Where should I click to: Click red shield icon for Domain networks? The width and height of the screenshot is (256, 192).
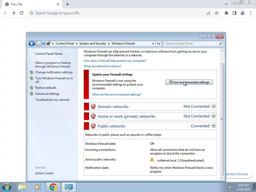[93, 106]
